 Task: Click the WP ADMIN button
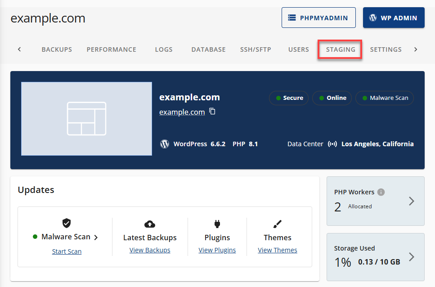[394, 18]
